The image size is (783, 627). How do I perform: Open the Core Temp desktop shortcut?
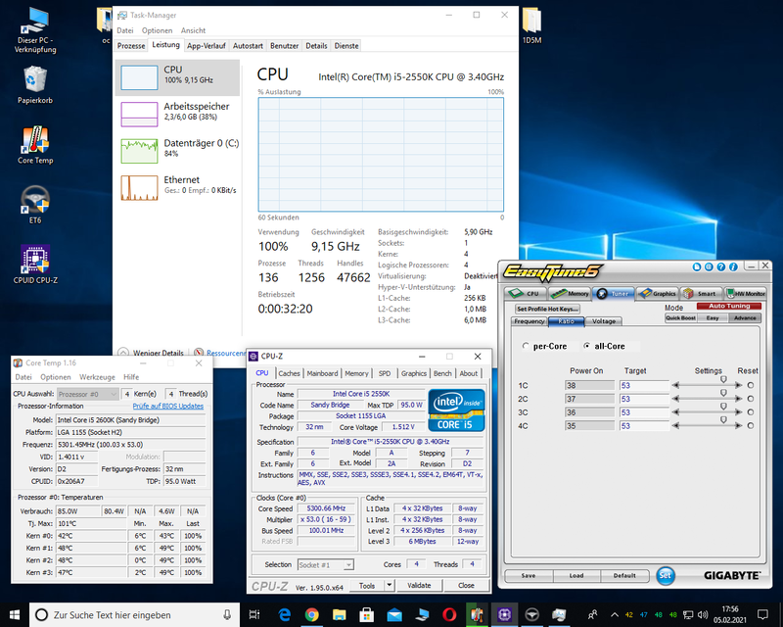(35, 146)
